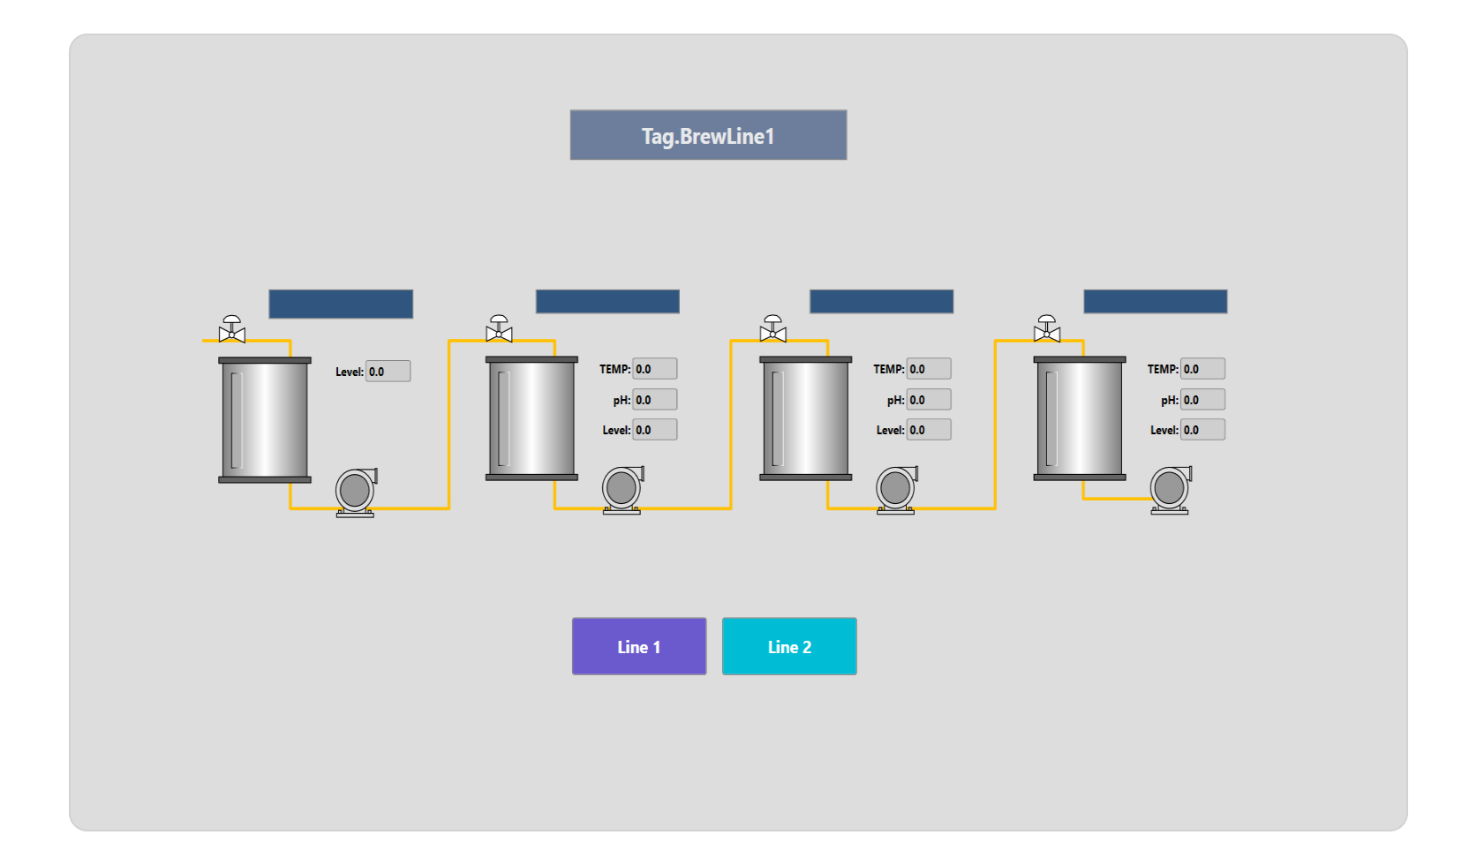This screenshot has width=1477, height=865.
Task: Click the third tank's TEMP label text
Action: 889,369
